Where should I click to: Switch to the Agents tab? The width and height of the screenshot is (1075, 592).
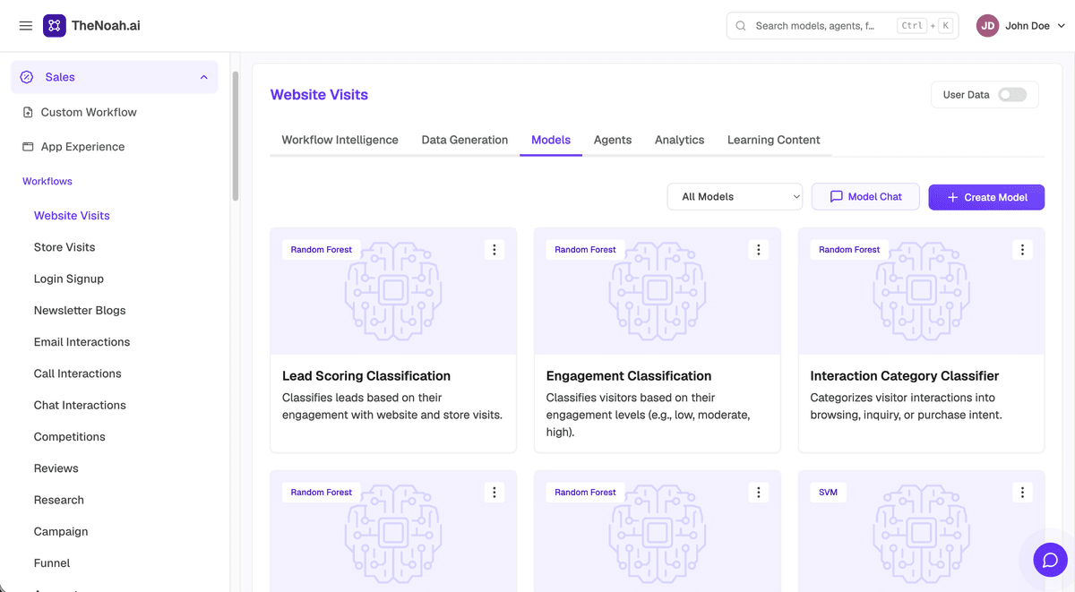click(613, 140)
